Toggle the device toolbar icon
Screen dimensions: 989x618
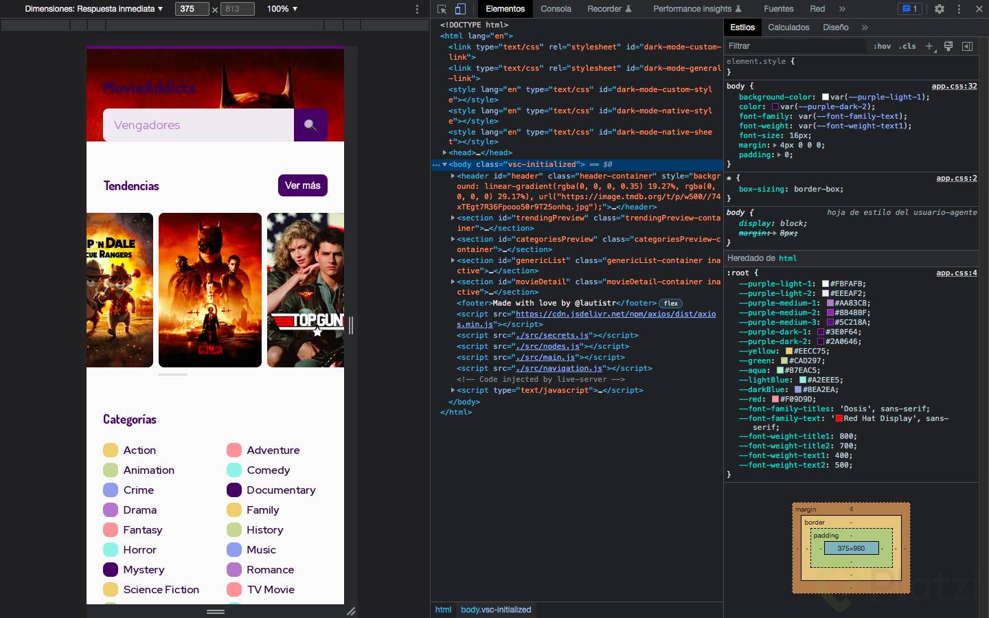pos(460,9)
